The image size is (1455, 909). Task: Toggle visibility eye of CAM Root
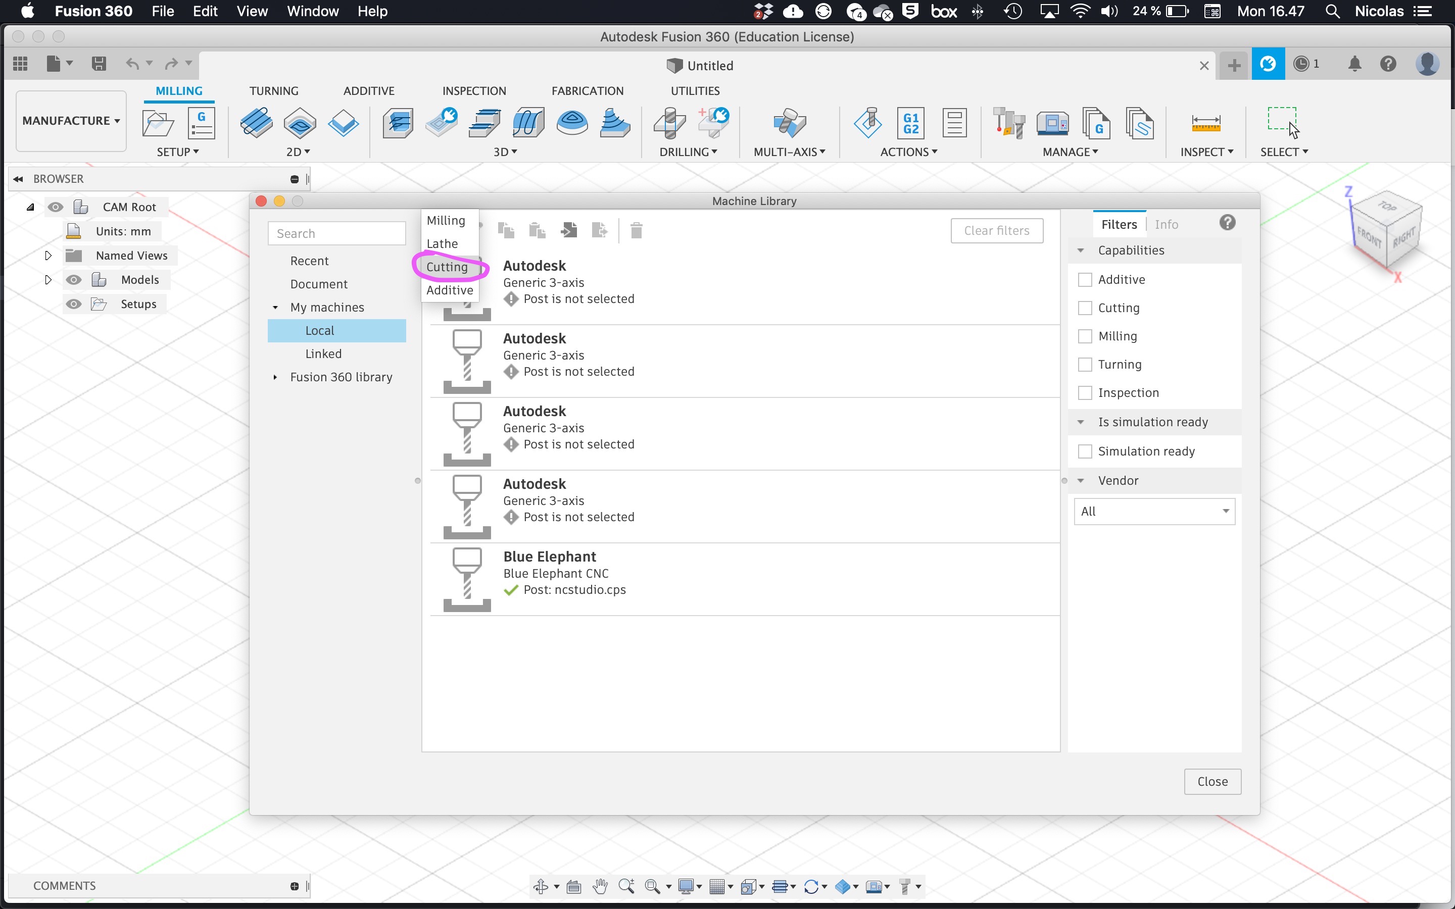pos(55,207)
